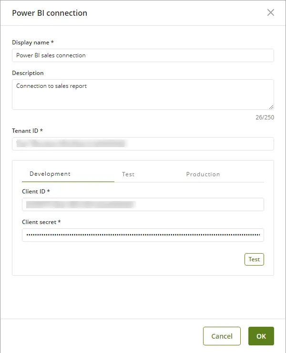
Task: Click the Description label
Action: pos(28,73)
